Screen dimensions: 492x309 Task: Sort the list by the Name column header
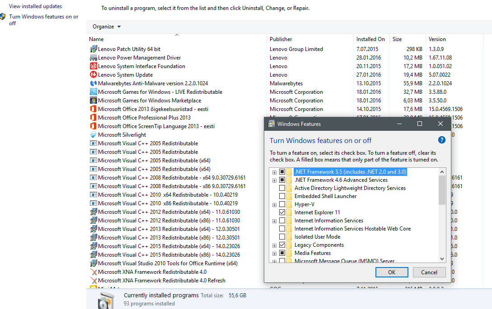click(x=176, y=39)
